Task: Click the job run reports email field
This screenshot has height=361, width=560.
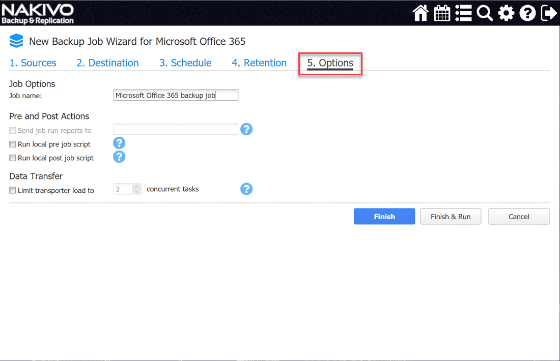Action: (x=176, y=129)
